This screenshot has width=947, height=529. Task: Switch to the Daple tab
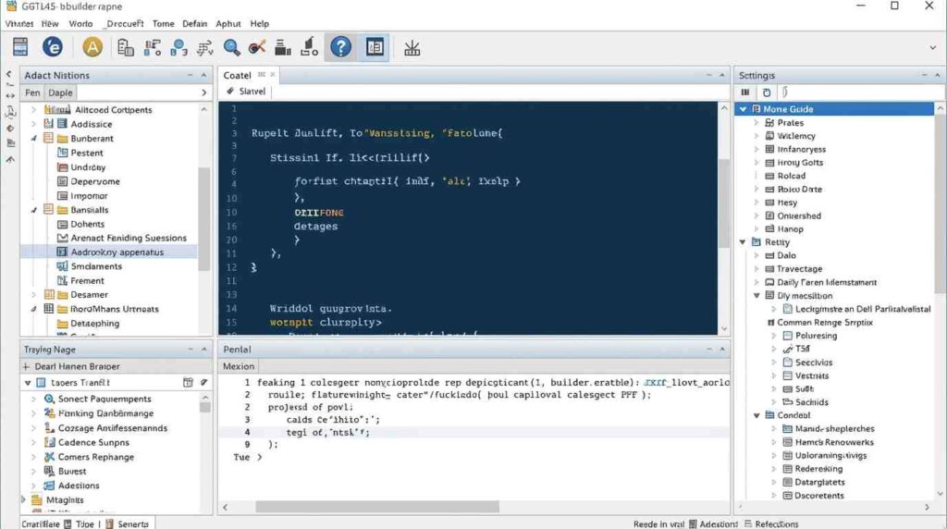[60, 92]
